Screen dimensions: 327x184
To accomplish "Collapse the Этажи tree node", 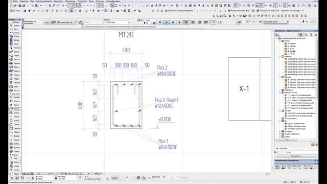I will (x=280, y=41).
